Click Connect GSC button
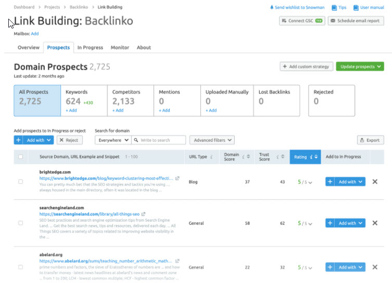 click(x=302, y=21)
